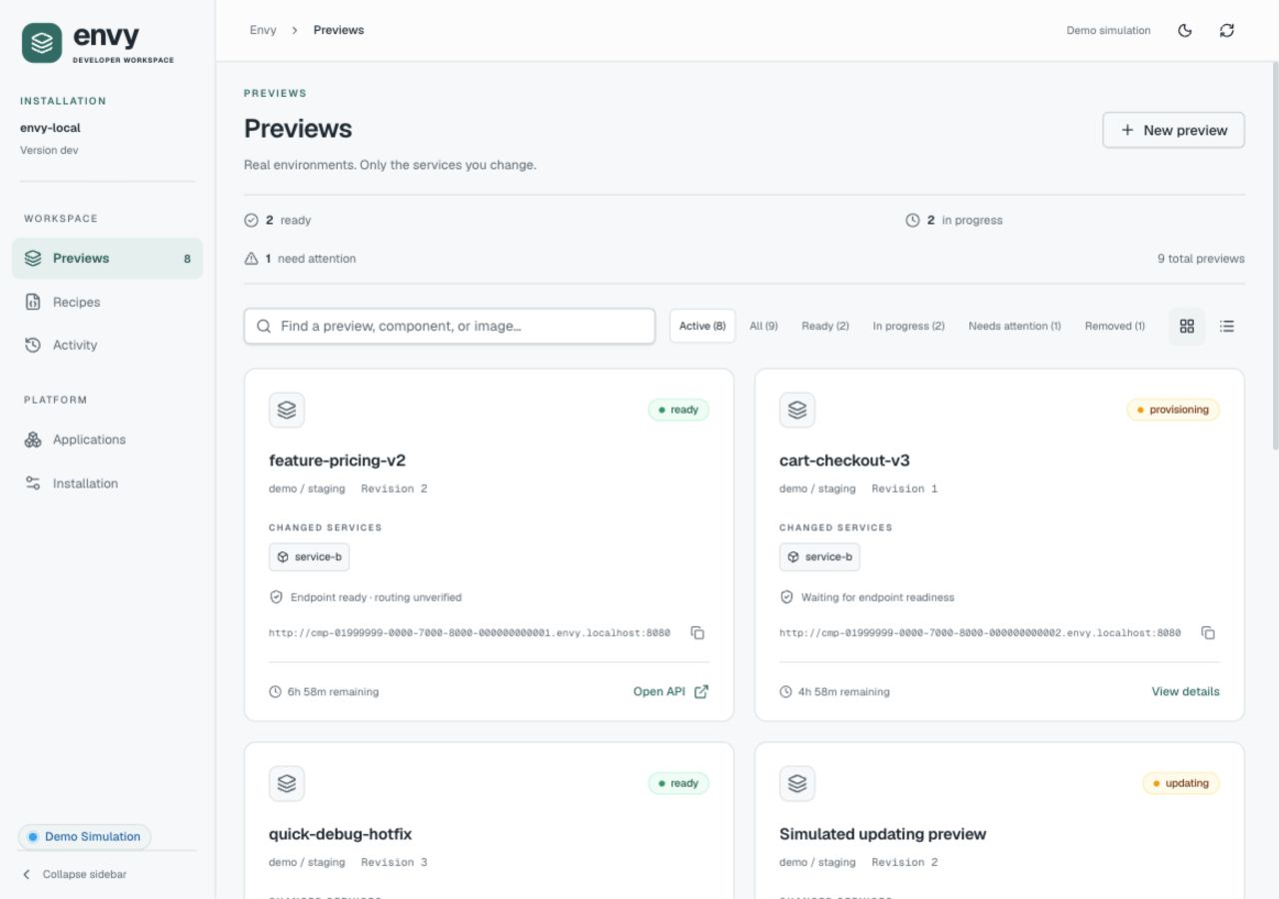The image size is (1279, 899).
Task: Collapse the sidebar
Action: (x=75, y=874)
